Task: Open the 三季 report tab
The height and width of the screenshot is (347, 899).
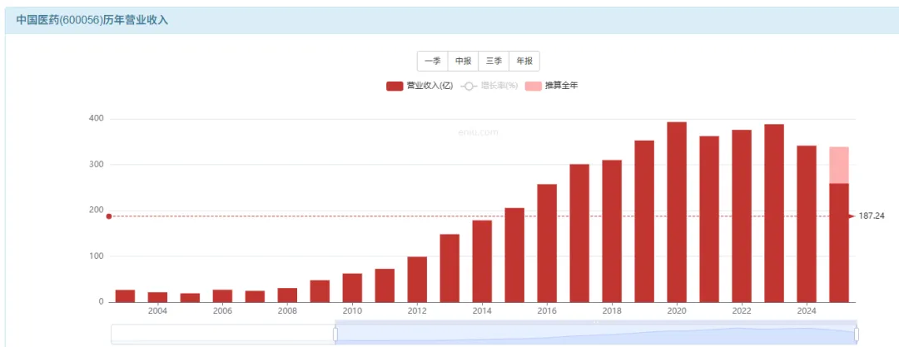Action: pos(494,62)
